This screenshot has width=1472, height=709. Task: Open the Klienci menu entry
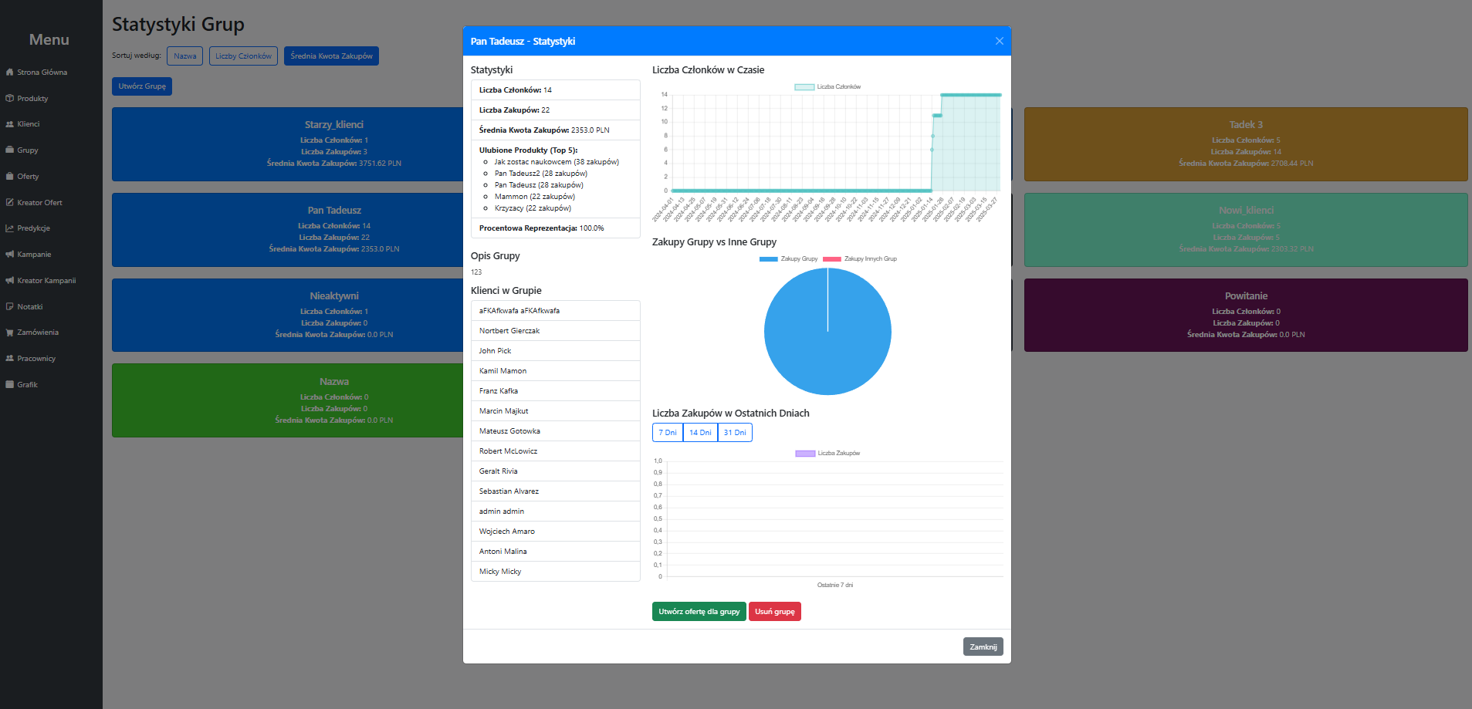click(29, 124)
